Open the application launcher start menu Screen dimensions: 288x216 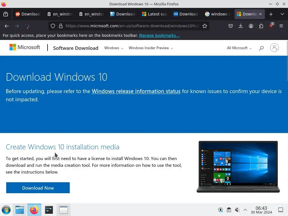tap(6, 210)
